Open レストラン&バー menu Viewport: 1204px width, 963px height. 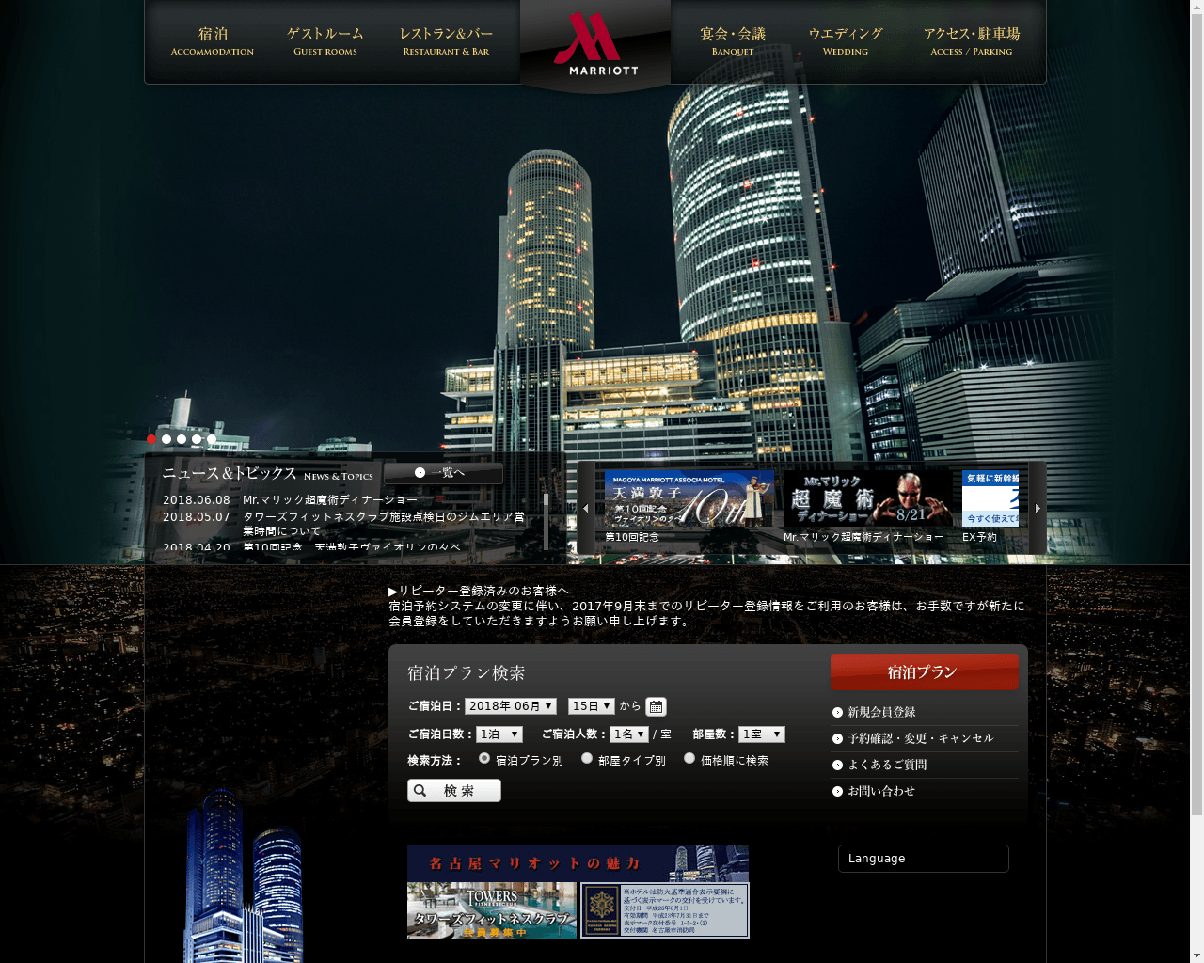[446, 41]
